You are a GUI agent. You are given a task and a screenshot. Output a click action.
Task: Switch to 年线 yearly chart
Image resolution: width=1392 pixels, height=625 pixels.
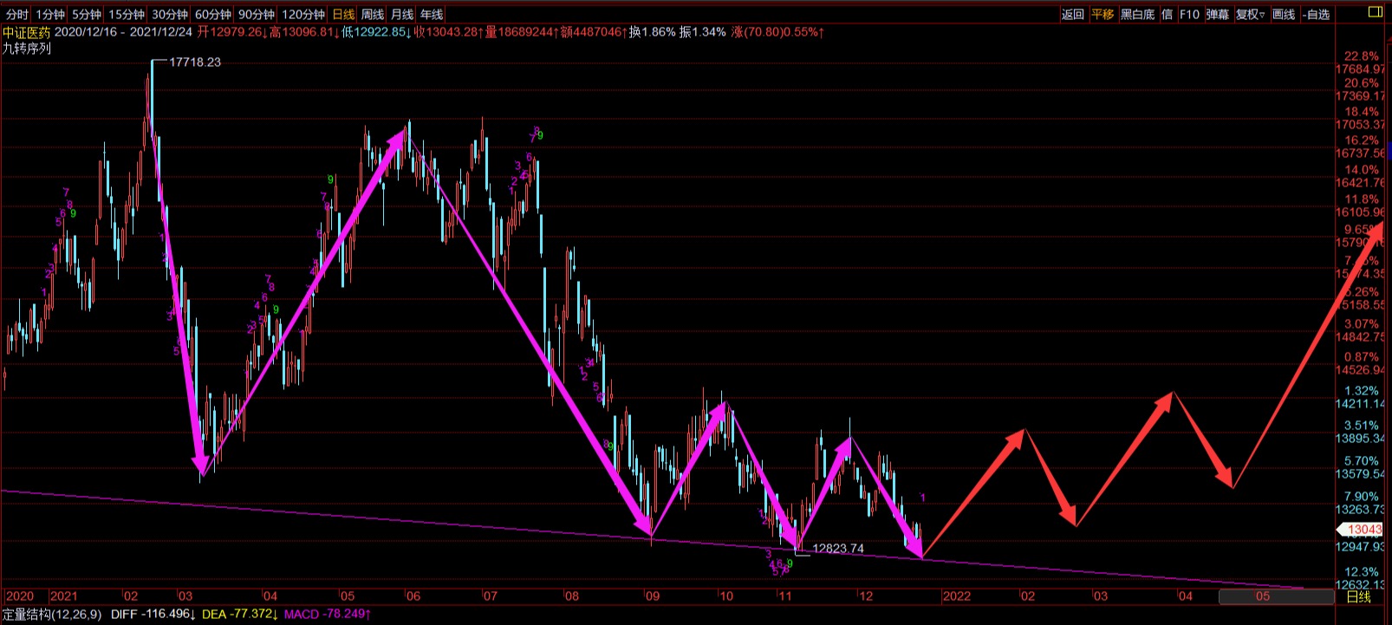(x=432, y=15)
